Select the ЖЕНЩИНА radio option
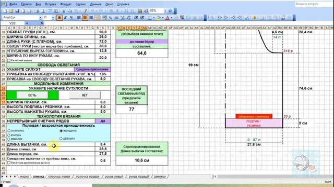 pos(61,131)
